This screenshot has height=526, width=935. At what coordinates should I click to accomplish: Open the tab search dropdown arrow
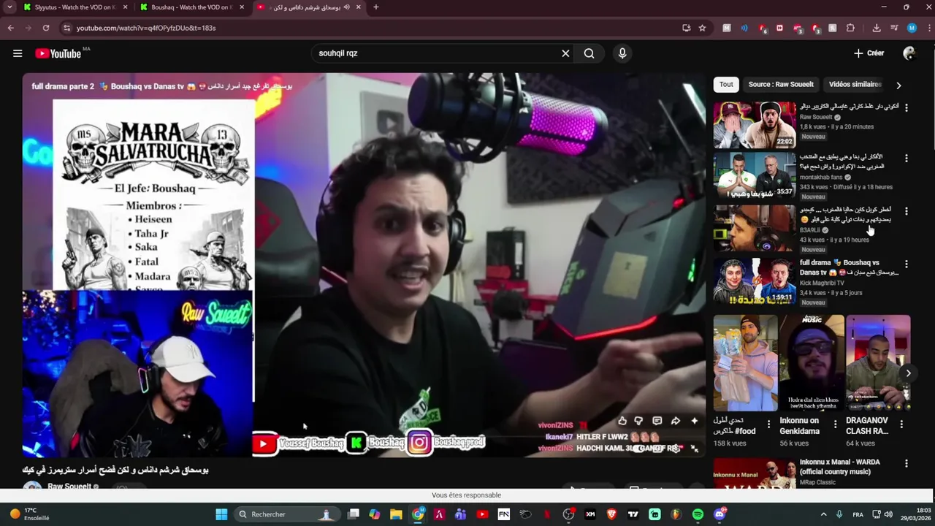[9, 7]
